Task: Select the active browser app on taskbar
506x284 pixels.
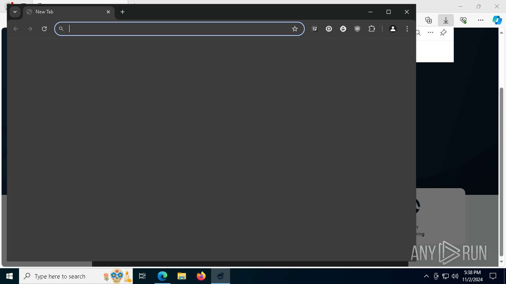Action: click(221, 276)
